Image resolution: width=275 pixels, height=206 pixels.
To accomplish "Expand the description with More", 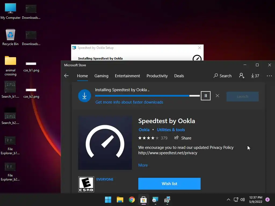I will [x=143, y=165].
